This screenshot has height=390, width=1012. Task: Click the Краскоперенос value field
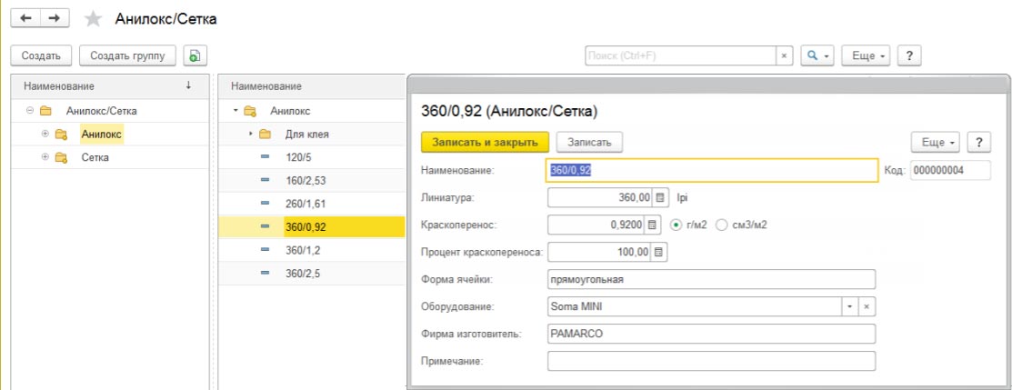596,225
